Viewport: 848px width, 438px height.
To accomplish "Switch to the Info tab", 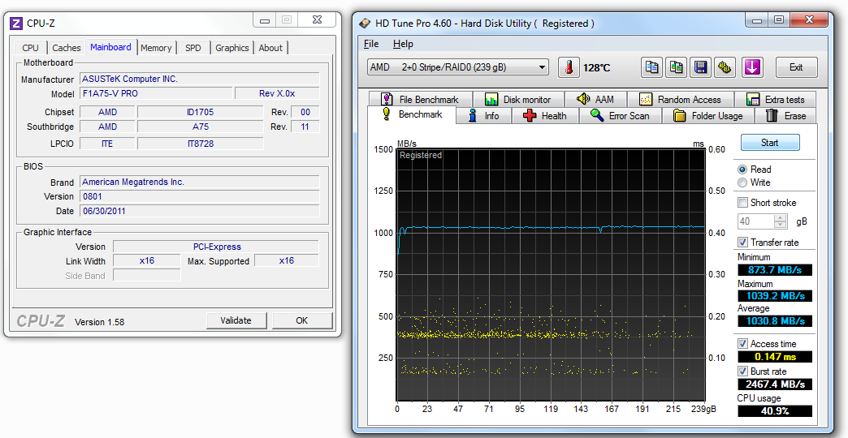I will tap(484, 115).
